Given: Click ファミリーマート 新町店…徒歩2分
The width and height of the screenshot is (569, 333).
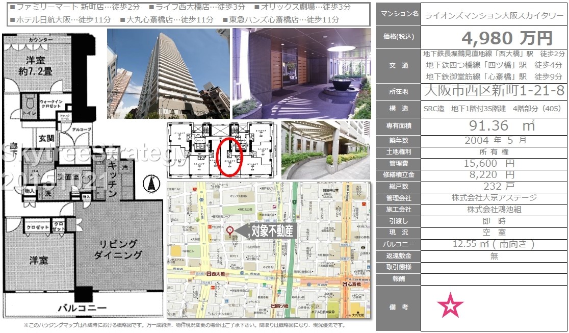Looking at the screenshot, I should click(x=75, y=7).
